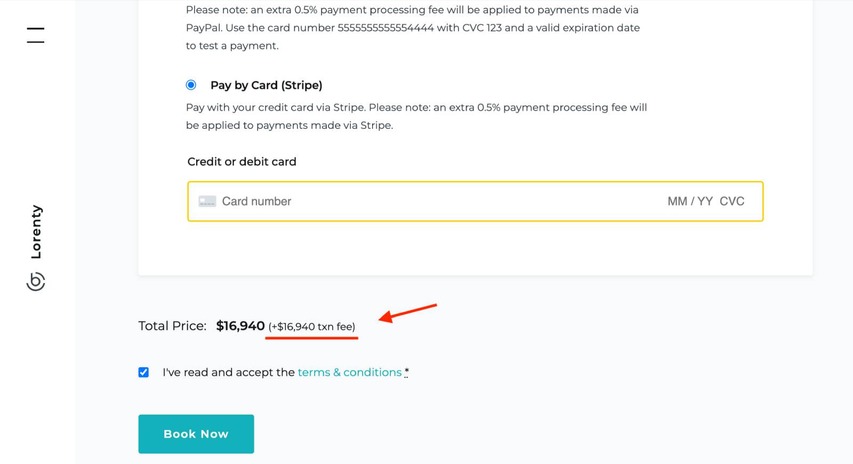
Task: Select the Pay by Card (Stripe) radio button
Action: (191, 85)
